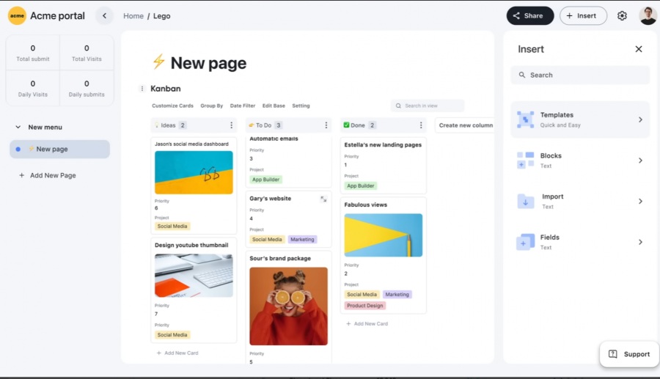660x379 pixels.
Task: Click Estella's new landing pages title
Action: point(383,144)
